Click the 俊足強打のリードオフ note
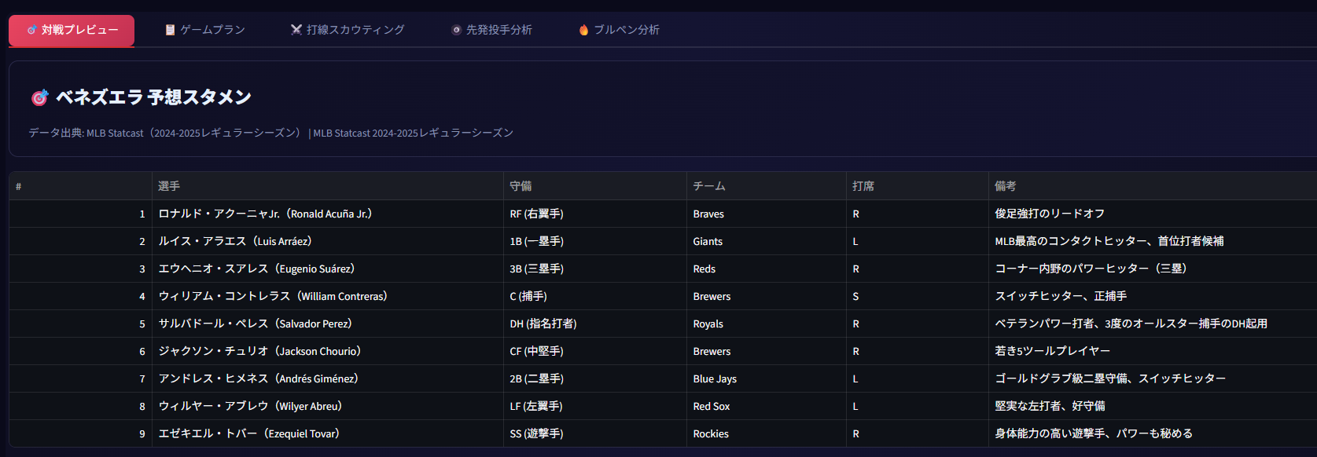Viewport: 1317px width, 457px height. tap(1153, 214)
